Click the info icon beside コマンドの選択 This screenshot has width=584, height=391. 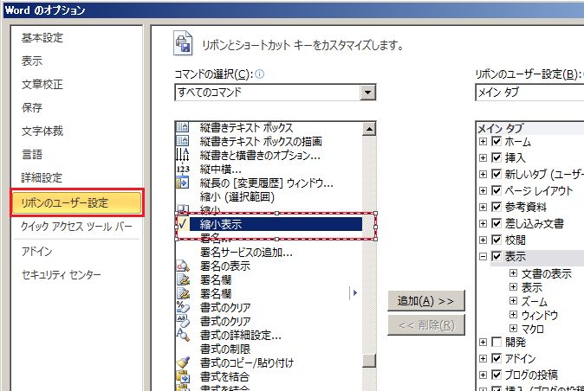tap(260, 74)
